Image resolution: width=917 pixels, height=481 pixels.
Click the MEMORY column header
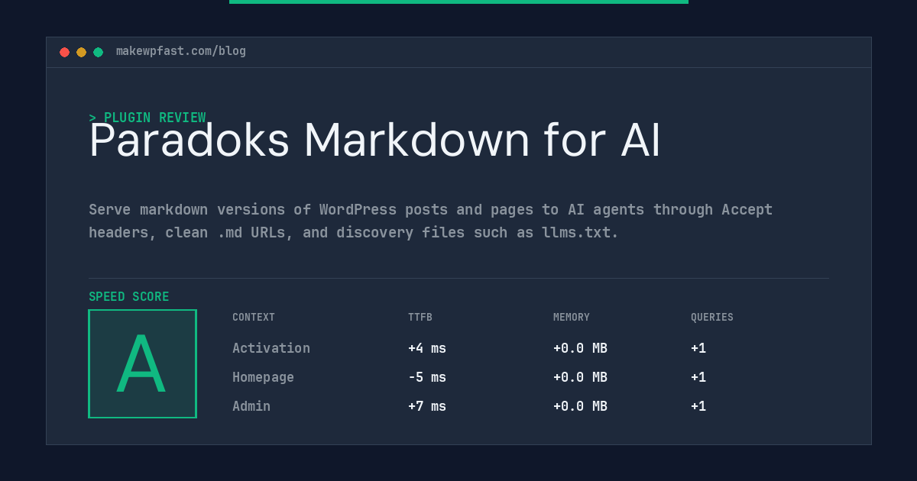point(572,318)
